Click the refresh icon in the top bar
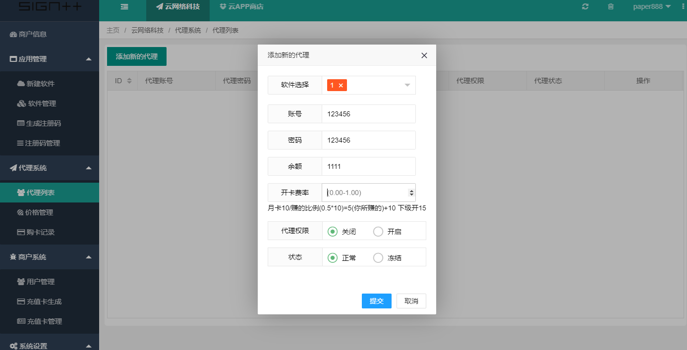Image resolution: width=687 pixels, height=350 pixels. [x=585, y=7]
